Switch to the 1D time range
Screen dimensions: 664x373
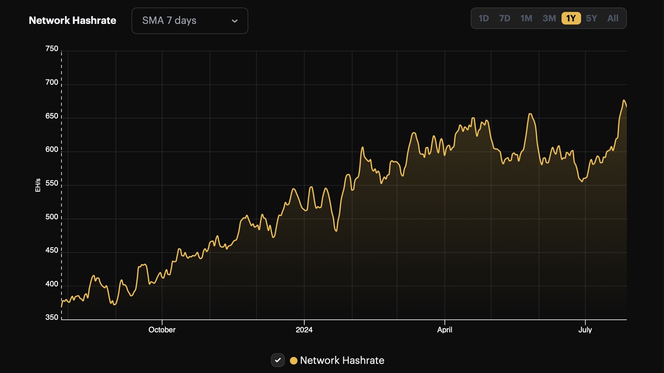pos(483,18)
